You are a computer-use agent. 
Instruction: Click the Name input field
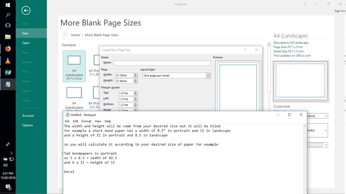point(162,63)
